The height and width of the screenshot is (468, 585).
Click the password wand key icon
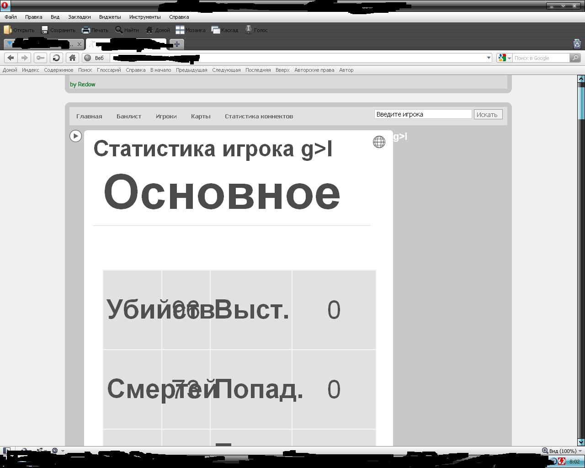pos(40,58)
